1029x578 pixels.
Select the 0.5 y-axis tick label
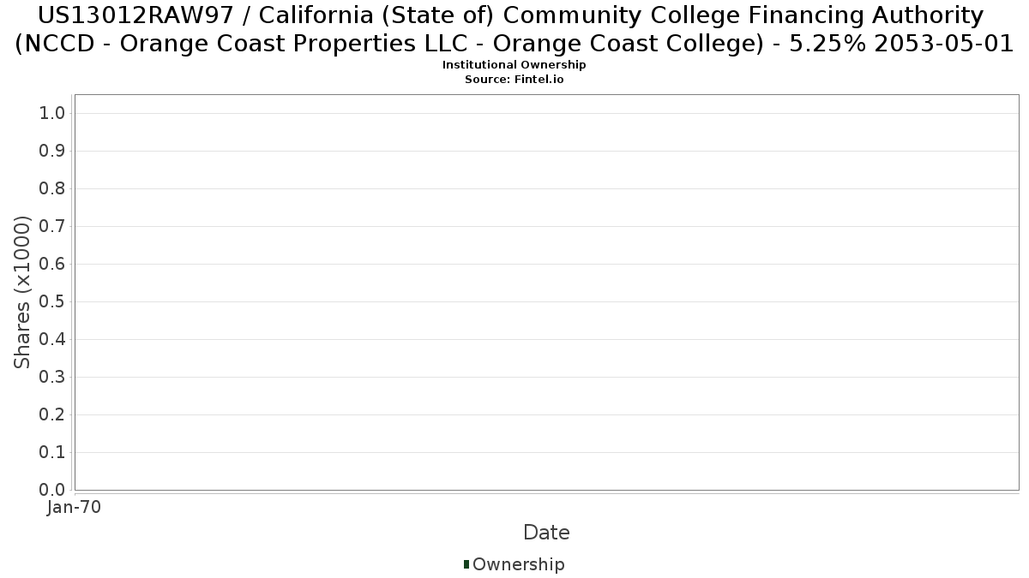(x=52, y=302)
